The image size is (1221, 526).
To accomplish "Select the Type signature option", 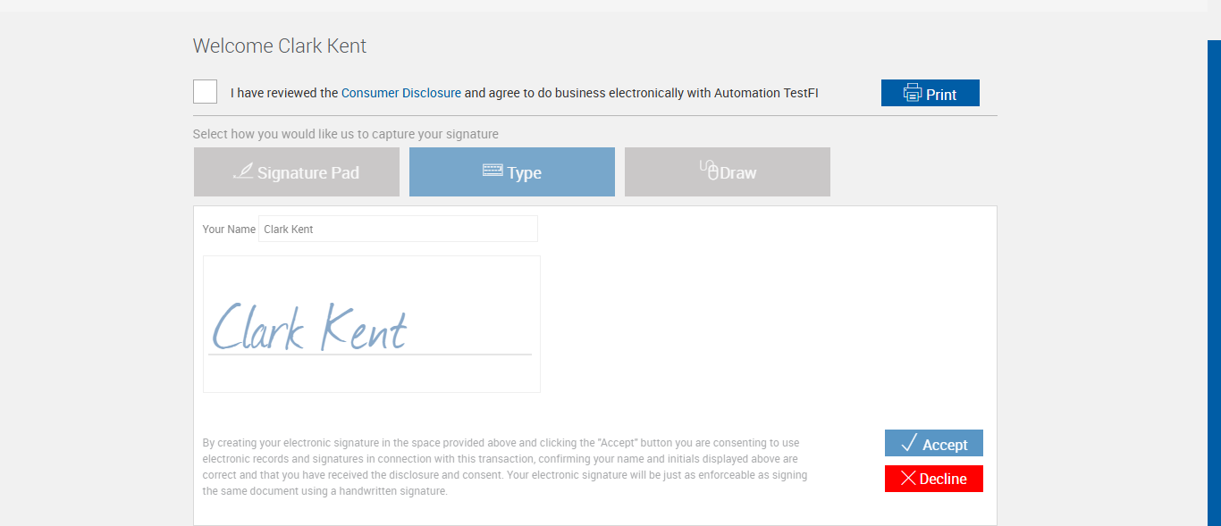I will click(512, 171).
